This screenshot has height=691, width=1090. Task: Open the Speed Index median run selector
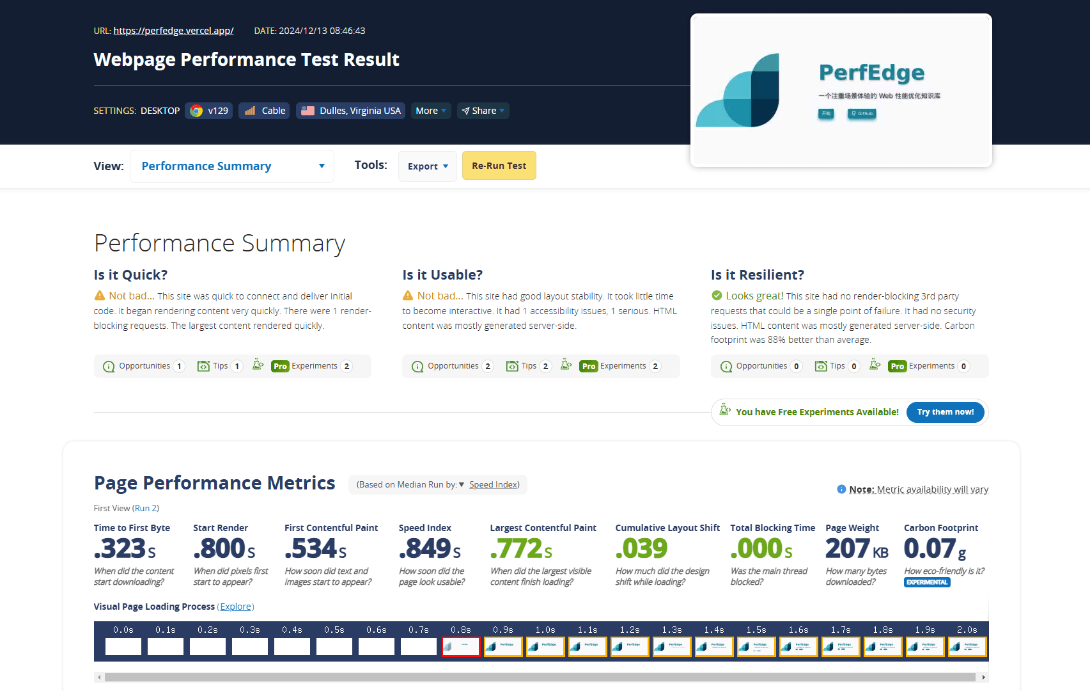coord(492,484)
